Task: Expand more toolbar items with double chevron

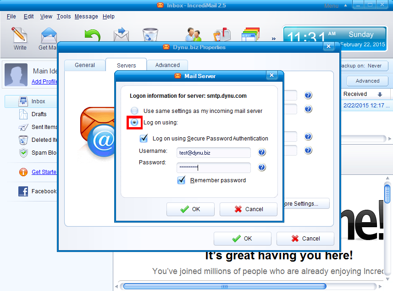Action: [x=273, y=39]
